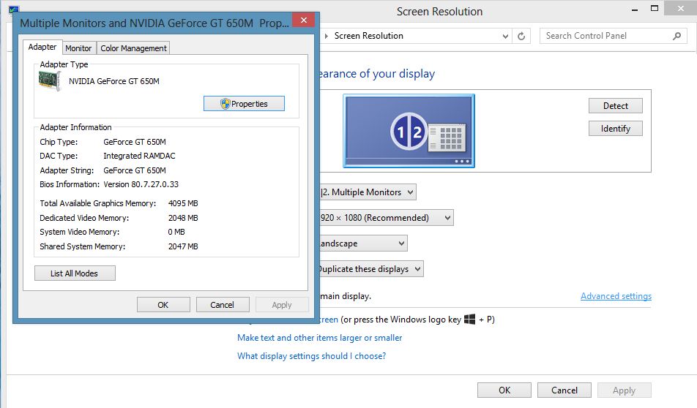697x408 pixels.
Task: Click the NVIDIA adapter card icon
Action: click(x=50, y=81)
